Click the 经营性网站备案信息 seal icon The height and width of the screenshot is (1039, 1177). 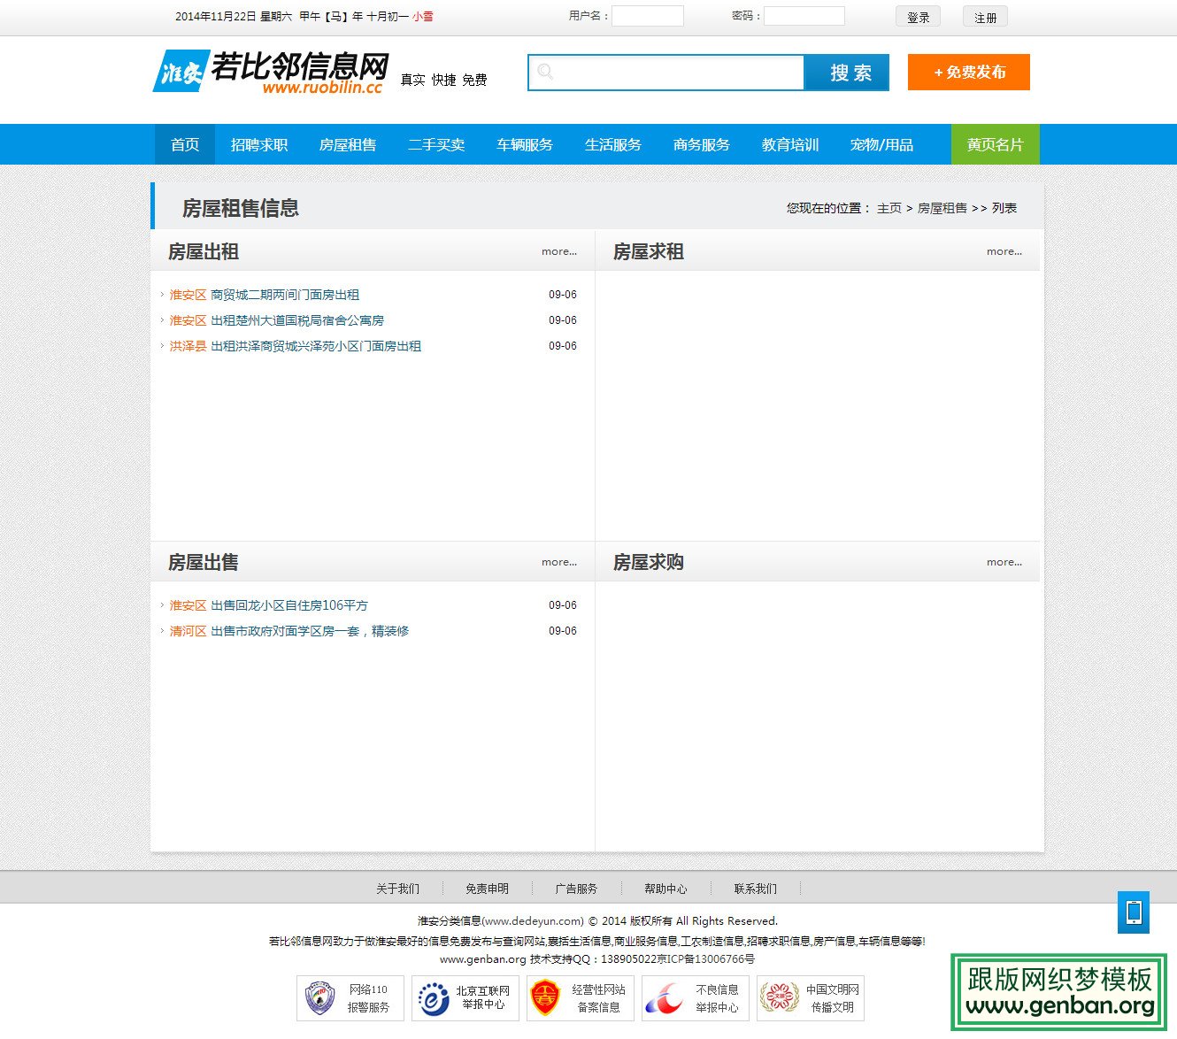pyautogui.click(x=546, y=997)
